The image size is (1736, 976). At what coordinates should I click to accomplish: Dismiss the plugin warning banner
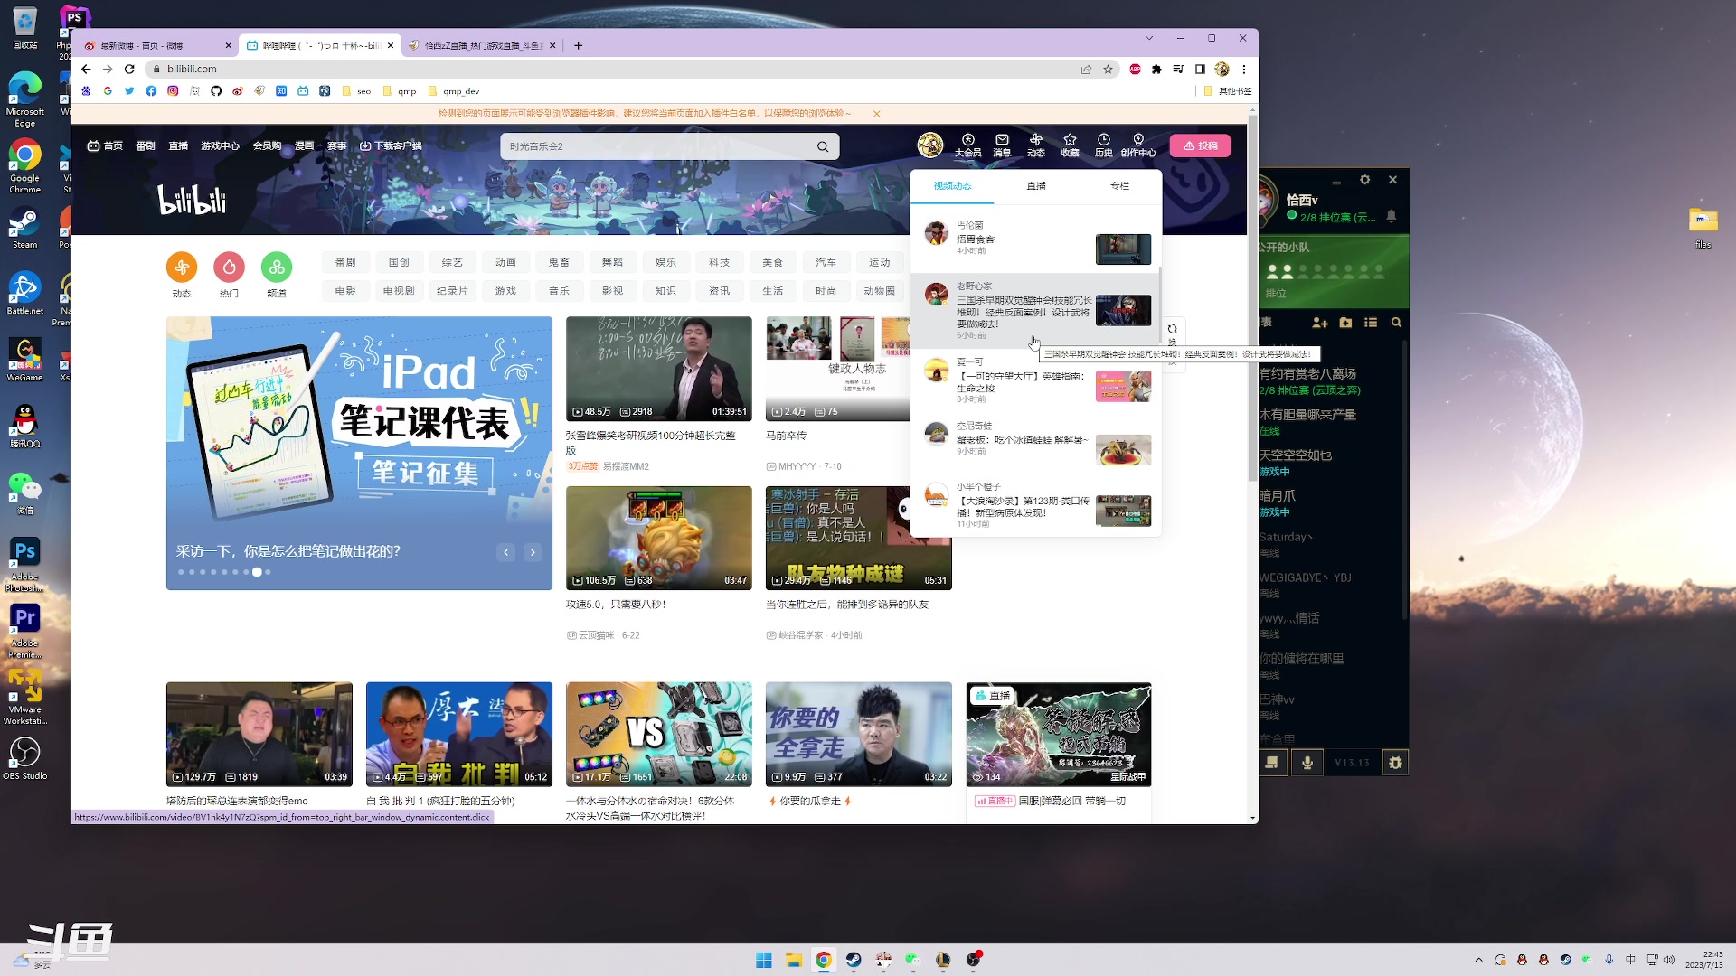876,114
